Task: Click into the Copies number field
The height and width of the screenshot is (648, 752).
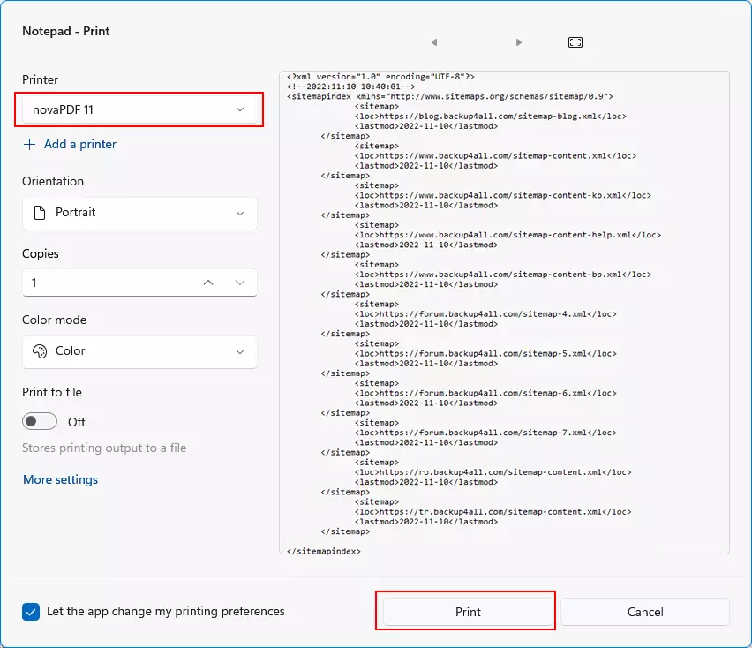Action: (x=106, y=283)
